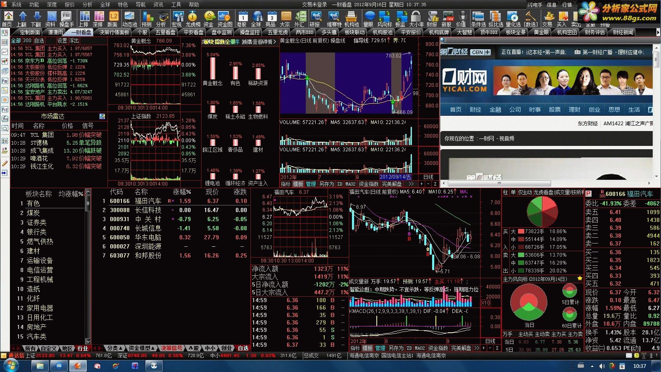
Task: Click the 信息 button
Action: pyautogui.click(x=552, y=5)
